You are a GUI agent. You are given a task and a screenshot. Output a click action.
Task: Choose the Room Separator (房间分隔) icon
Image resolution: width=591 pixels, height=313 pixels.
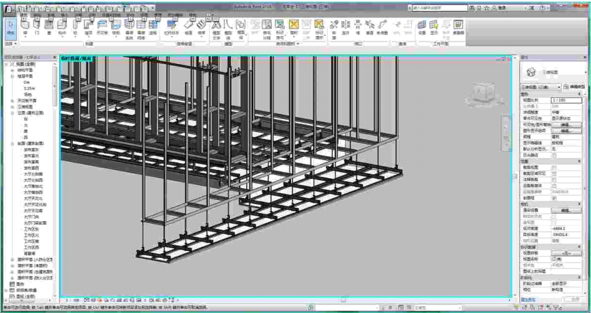pos(267,24)
